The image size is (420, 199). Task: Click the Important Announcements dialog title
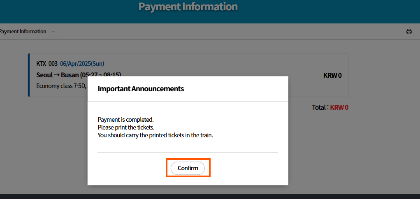[141, 88]
